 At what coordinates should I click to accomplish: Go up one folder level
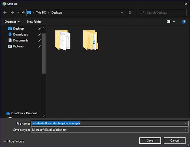coord(23,13)
